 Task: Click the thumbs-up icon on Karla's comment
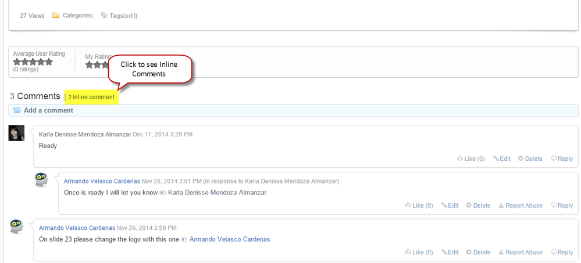460,158
